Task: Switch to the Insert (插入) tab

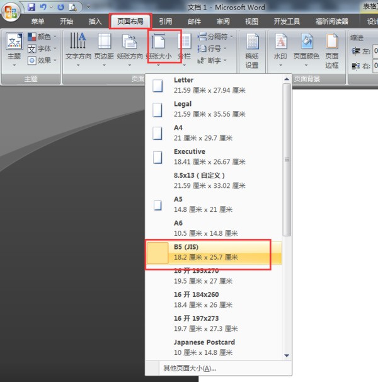Action: (94, 21)
